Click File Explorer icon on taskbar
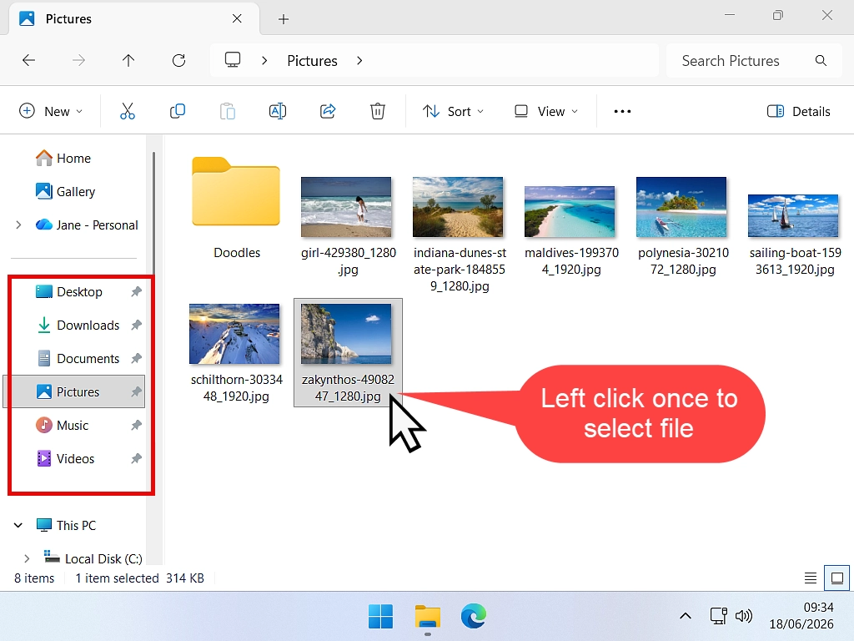 click(x=428, y=617)
